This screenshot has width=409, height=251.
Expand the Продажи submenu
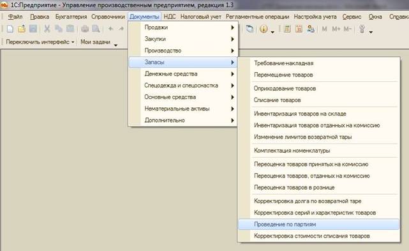(x=183, y=27)
